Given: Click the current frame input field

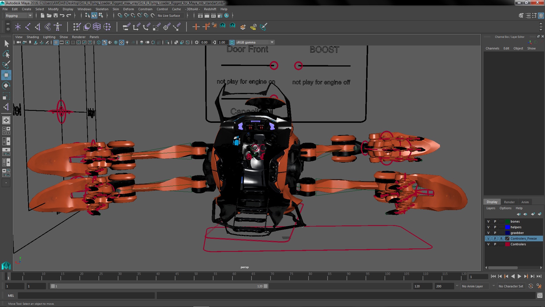Looking at the screenshot, I should (x=479, y=277).
